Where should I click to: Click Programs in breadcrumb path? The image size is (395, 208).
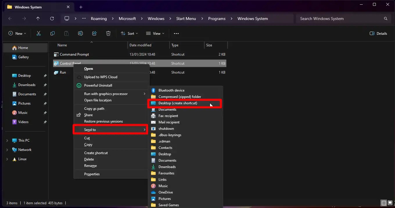(x=217, y=19)
